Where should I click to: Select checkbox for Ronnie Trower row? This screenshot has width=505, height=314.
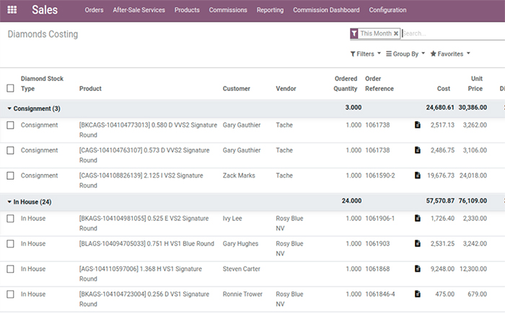pyautogui.click(x=10, y=294)
